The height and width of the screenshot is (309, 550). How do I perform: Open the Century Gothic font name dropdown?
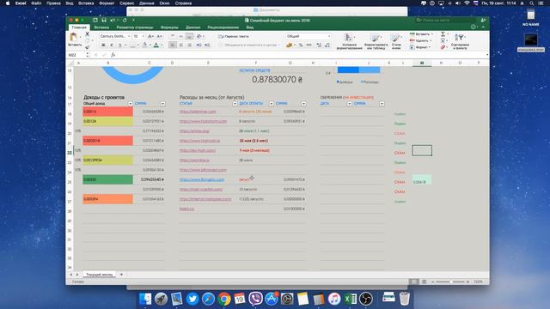[x=128, y=36]
